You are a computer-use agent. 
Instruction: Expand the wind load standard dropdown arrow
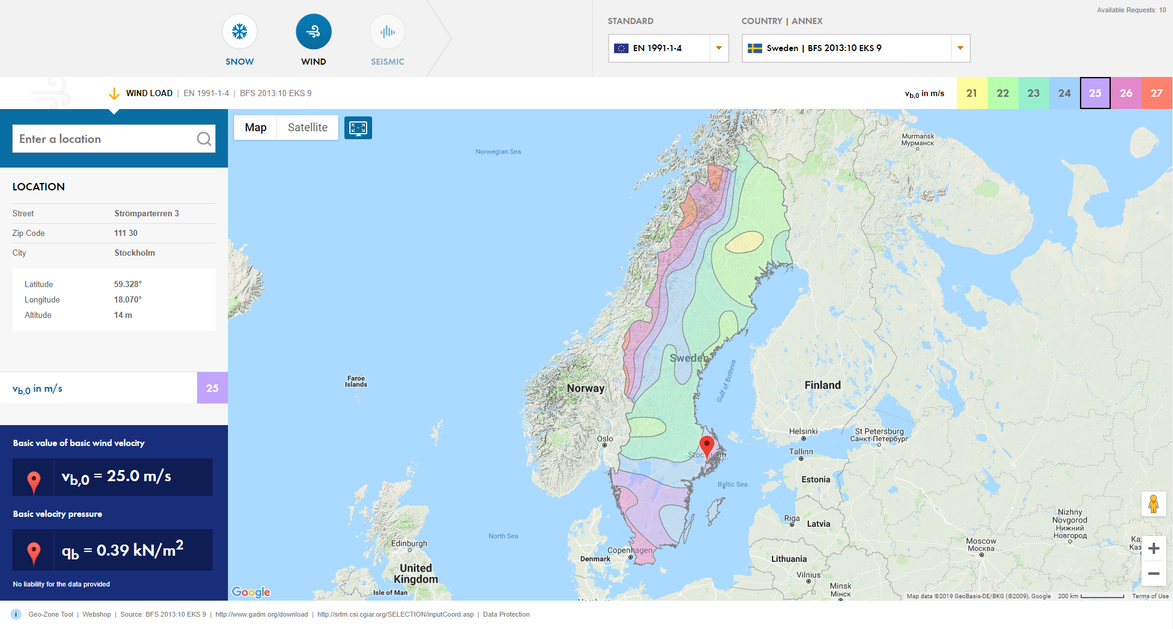pyautogui.click(x=718, y=48)
